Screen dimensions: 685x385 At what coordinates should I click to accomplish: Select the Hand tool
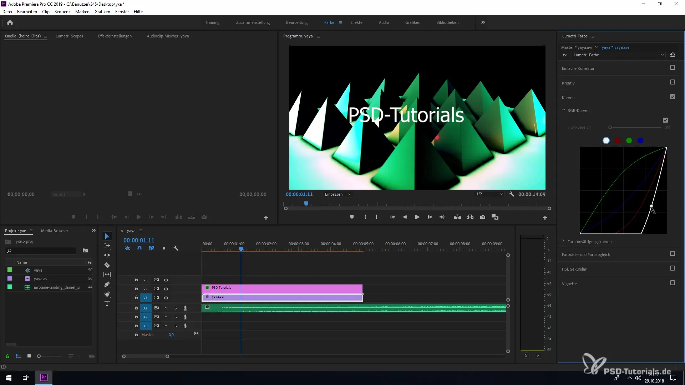tap(107, 294)
